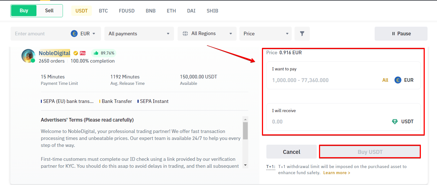The image size is (437, 185).
Task: Click the terms scrollbar thumb
Action: (245, 131)
